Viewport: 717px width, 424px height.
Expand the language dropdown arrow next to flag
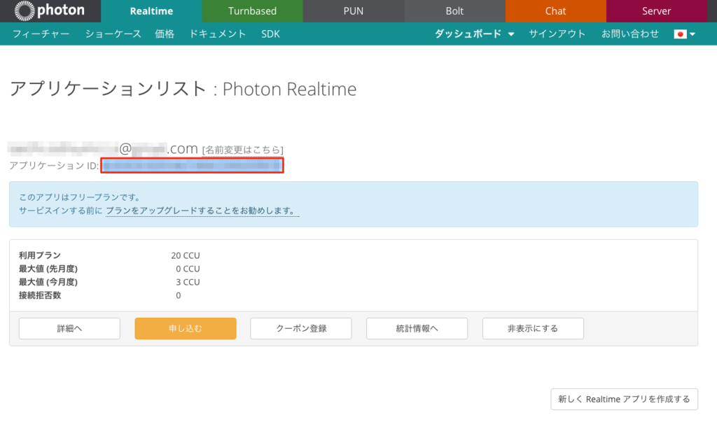point(692,34)
